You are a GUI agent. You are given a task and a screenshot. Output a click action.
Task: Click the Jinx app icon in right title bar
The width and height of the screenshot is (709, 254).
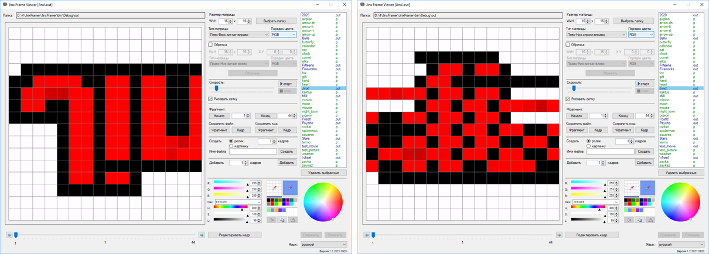[363, 4]
